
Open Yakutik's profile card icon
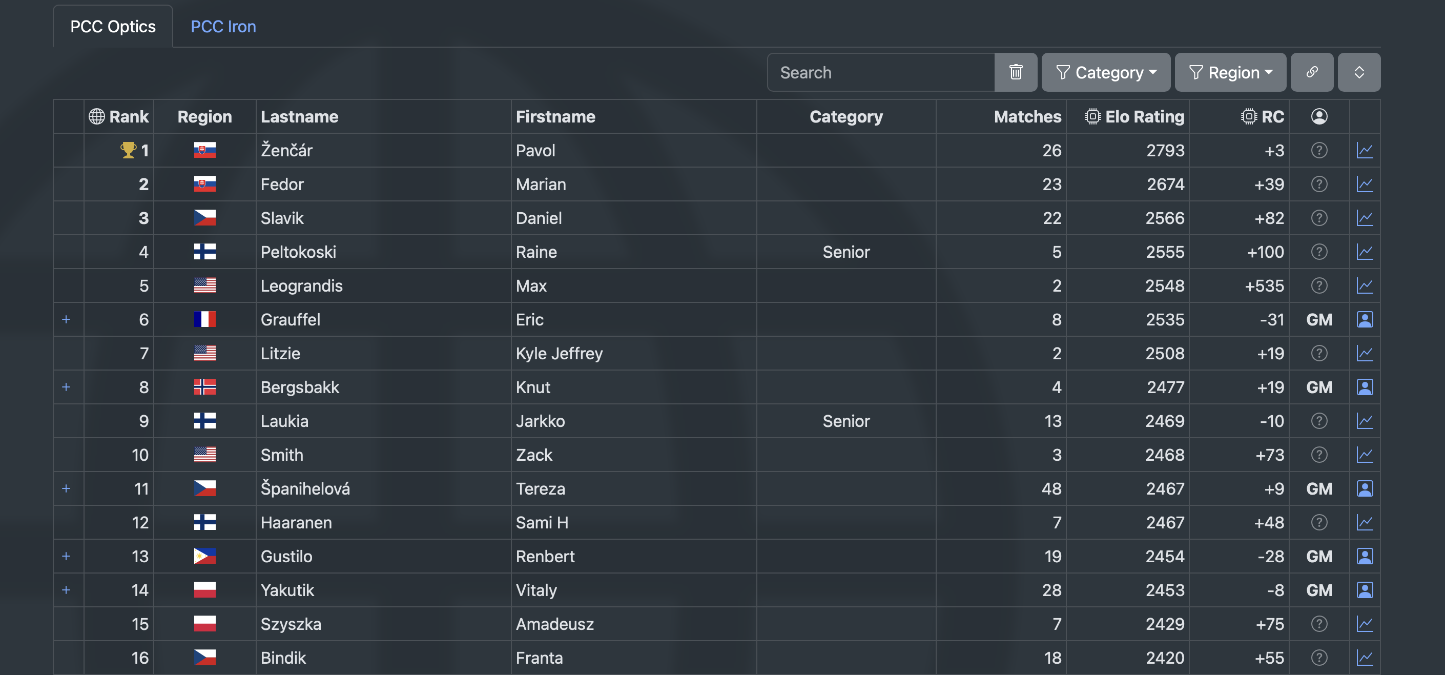coord(1364,590)
